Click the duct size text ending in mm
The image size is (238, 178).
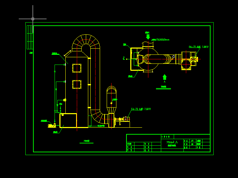click(161, 40)
